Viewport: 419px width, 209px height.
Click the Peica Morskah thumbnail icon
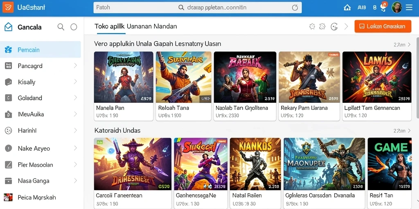pyautogui.click(x=8, y=197)
